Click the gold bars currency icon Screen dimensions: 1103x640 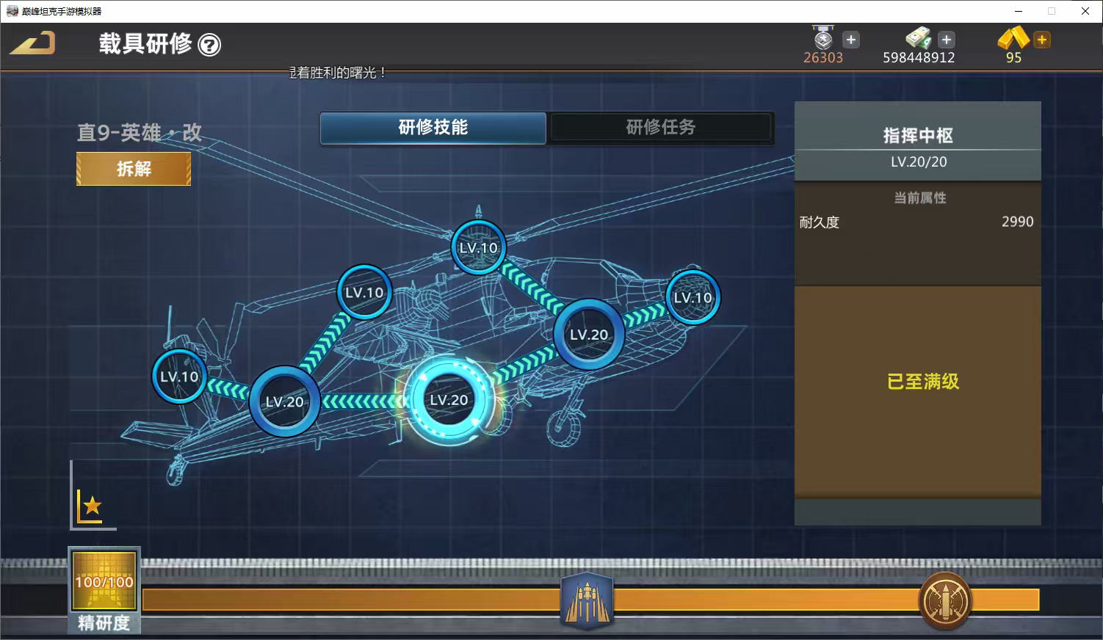(x=1013, y=38)
